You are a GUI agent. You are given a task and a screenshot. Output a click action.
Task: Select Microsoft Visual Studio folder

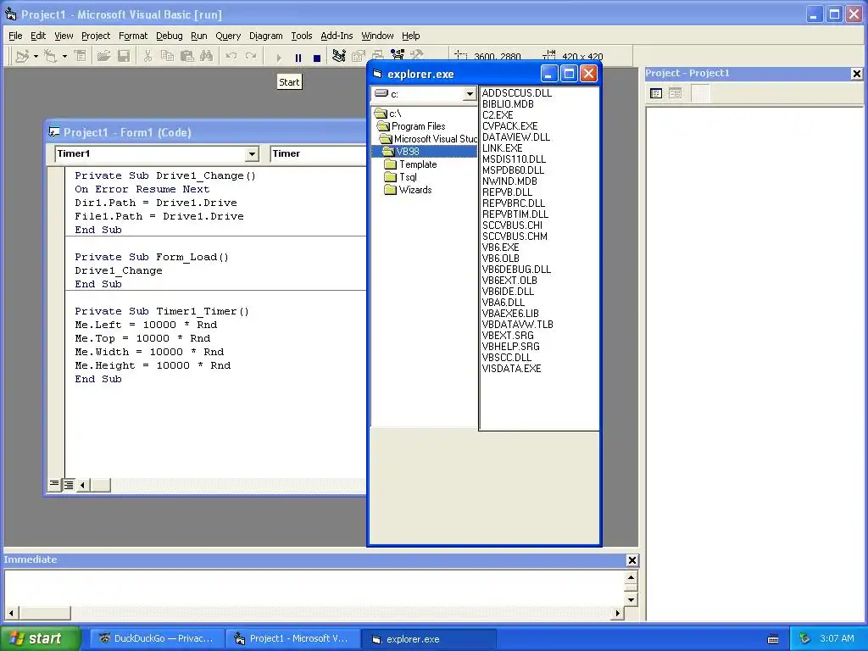point(428,139)
